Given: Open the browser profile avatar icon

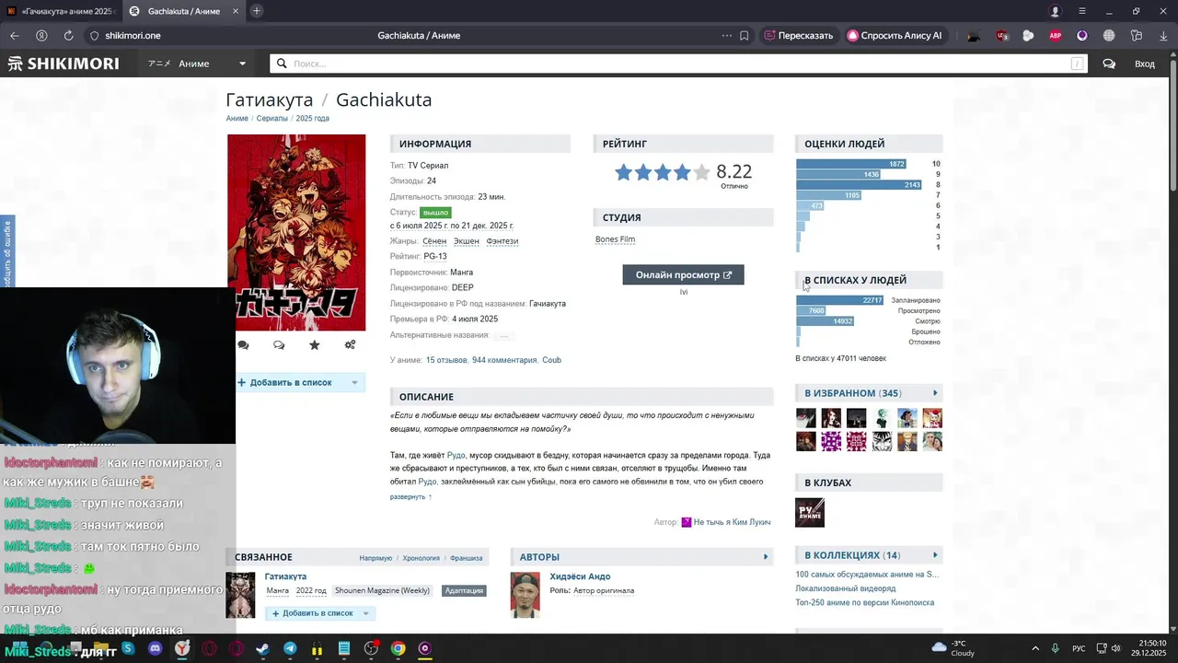Looking at the screenshot, I should pyautogui.click(x=1056, y=11).
